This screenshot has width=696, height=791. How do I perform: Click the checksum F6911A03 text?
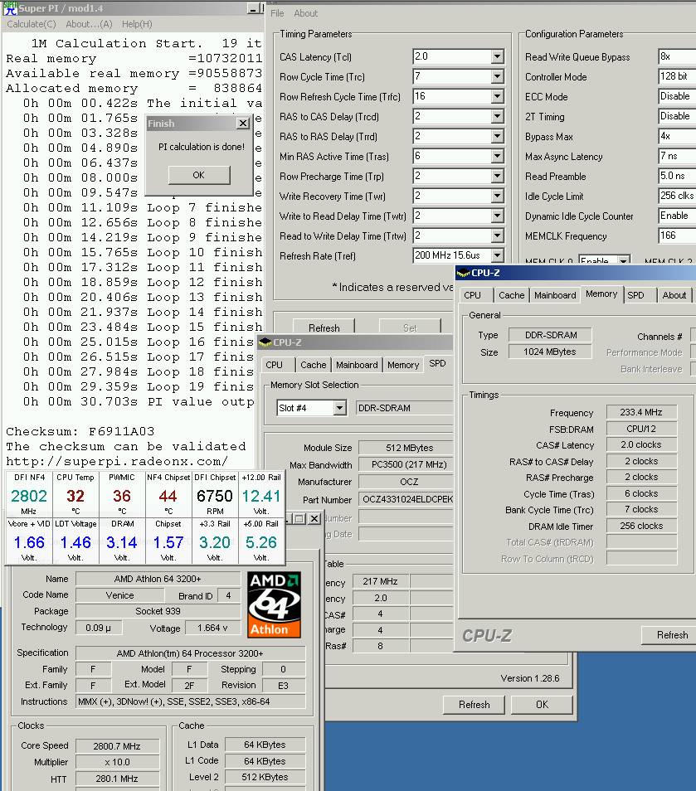[122, 432]
